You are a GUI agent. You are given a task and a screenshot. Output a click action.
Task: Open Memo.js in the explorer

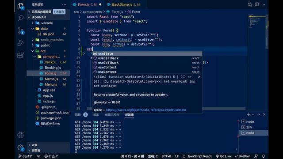click(x=48, y=79)
